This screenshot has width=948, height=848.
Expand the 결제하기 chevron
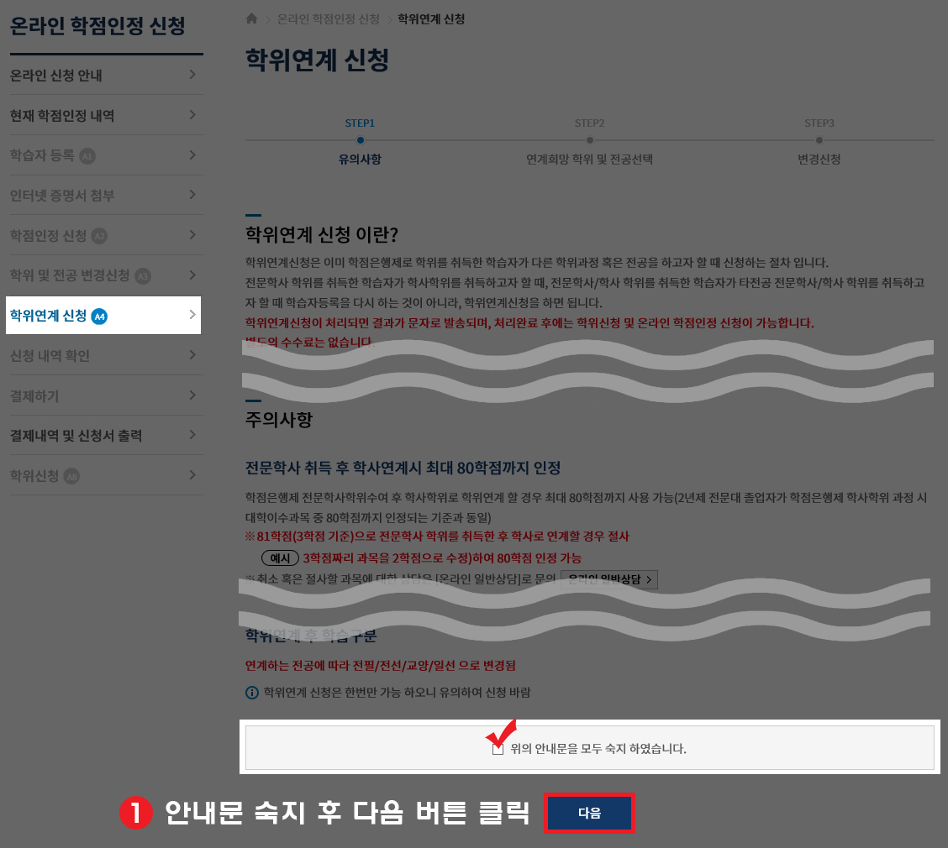[192, 395]
